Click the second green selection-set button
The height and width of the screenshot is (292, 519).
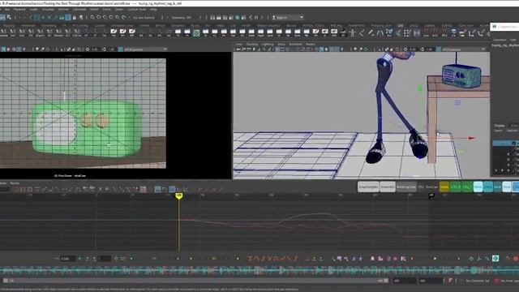point(467,187)
